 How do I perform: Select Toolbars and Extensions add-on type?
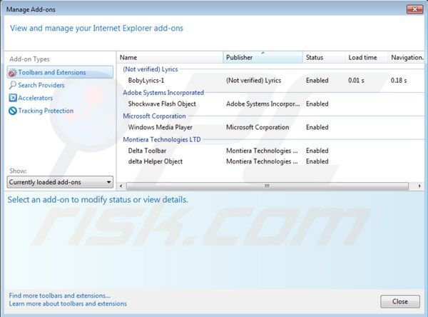coord(60,72)
